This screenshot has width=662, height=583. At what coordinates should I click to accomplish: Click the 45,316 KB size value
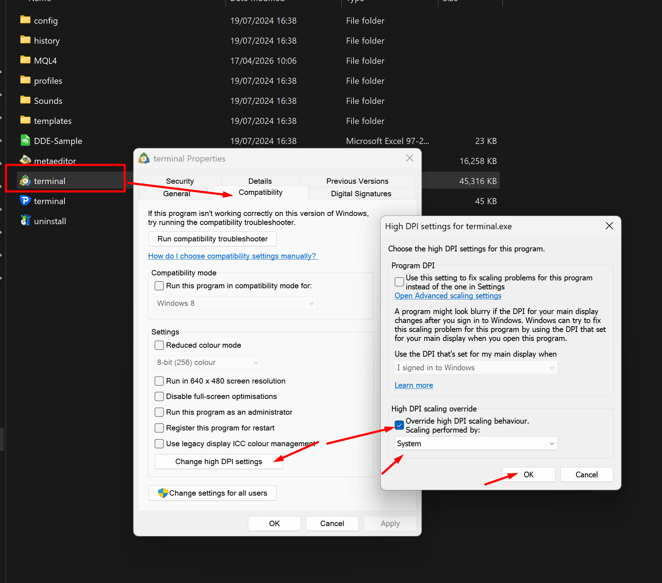(478, 181)
